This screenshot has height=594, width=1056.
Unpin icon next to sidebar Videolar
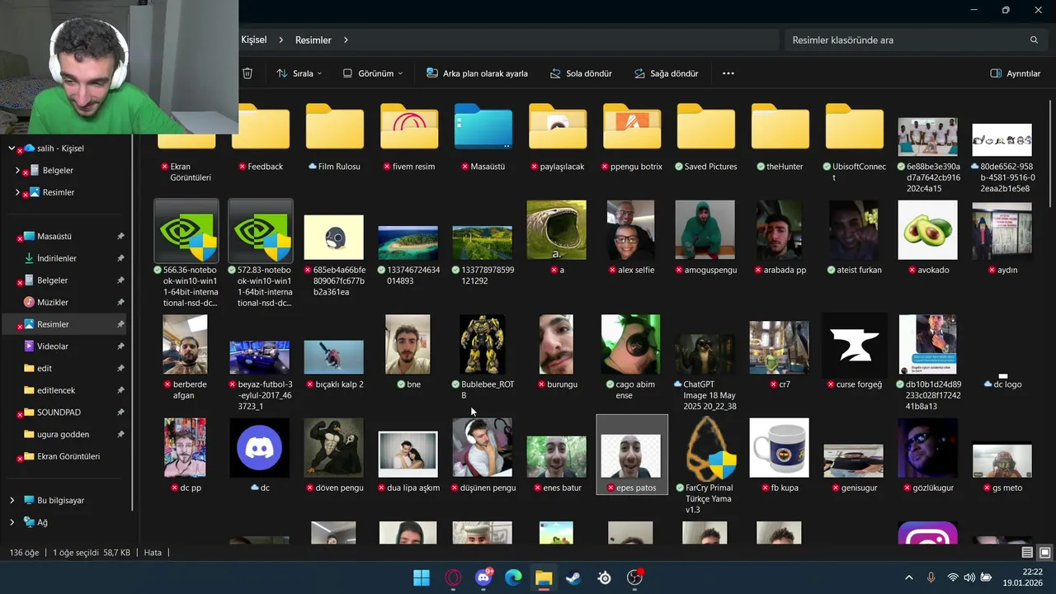pyautogui.click(x=120, y=346)
